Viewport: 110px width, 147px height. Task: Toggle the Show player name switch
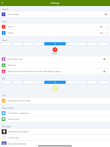pos(105,59)
